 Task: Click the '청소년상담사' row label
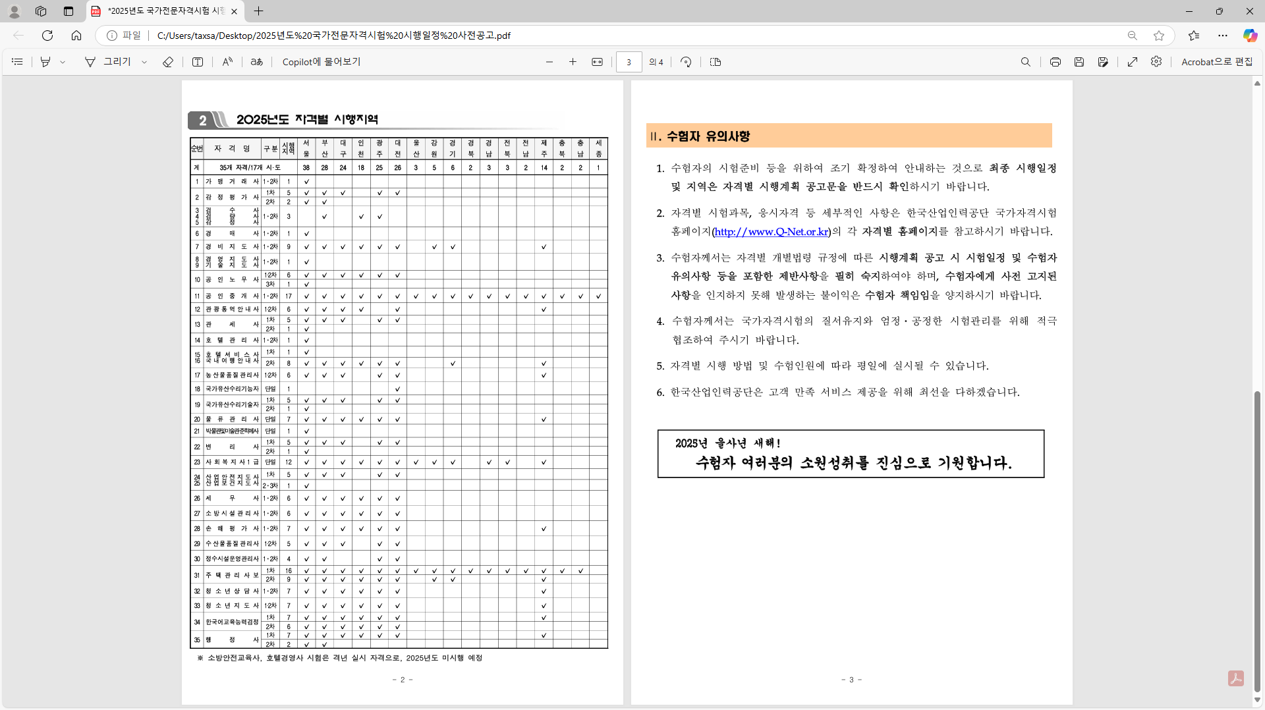click(x=232, y=591)
